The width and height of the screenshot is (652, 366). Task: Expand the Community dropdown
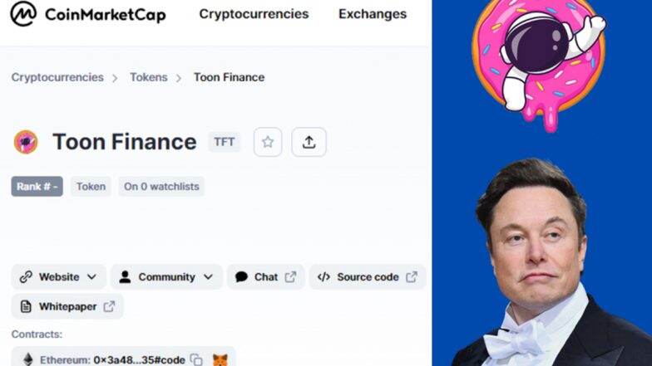166,277
